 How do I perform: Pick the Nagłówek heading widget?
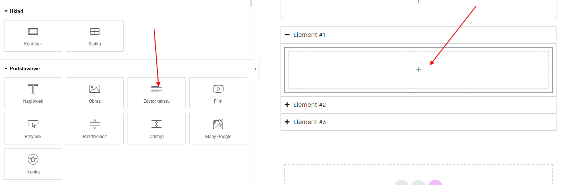(33, 93)
